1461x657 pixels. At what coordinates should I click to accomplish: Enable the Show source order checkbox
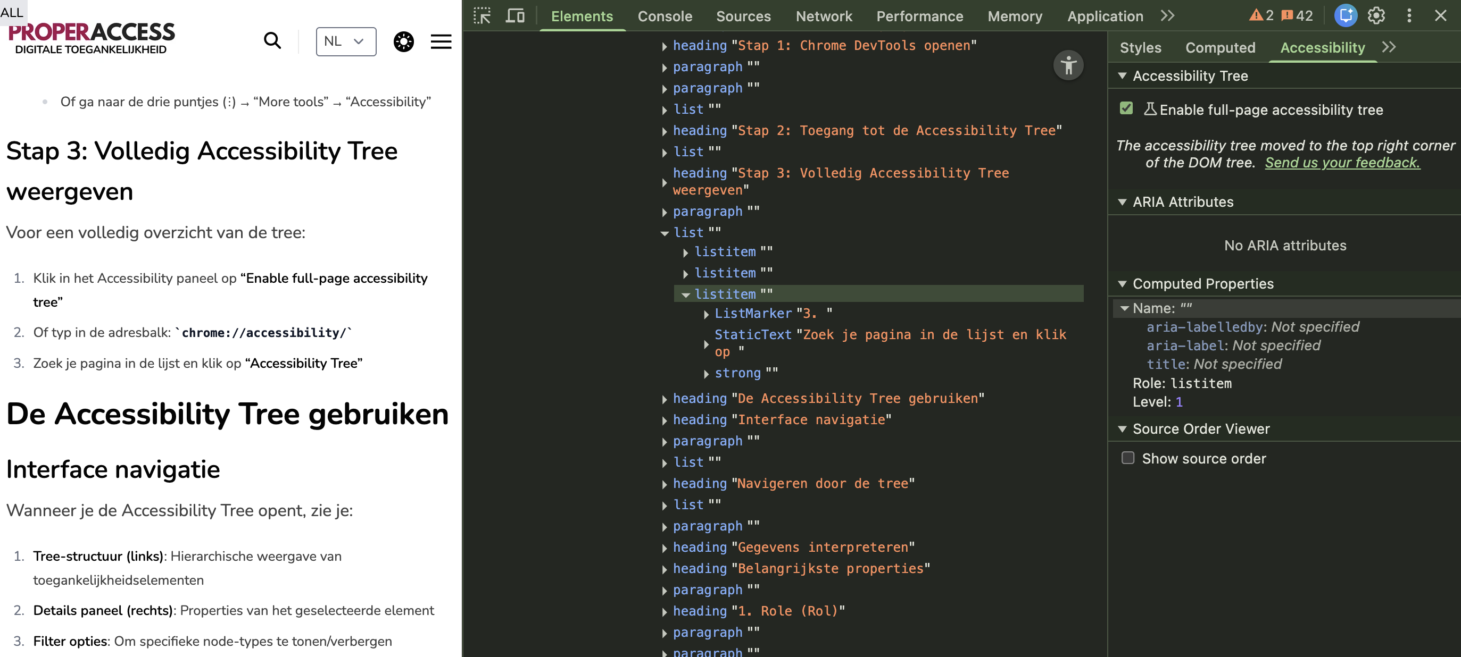click(1127, 458)
